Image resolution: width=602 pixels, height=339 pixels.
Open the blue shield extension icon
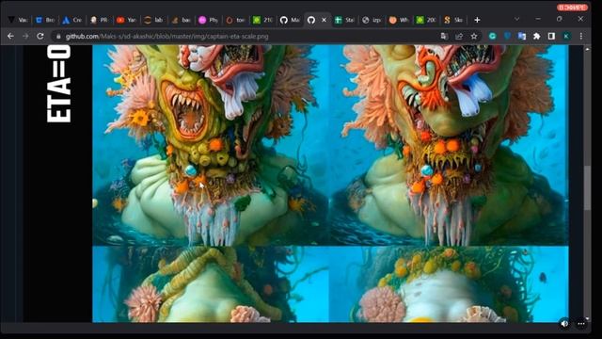point(507,36)
